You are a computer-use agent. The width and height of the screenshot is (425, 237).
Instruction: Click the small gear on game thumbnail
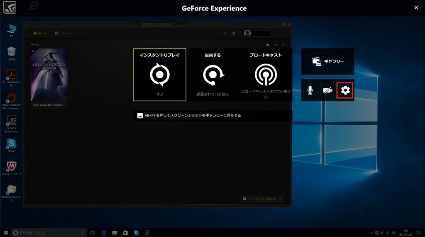pos(33,51)
